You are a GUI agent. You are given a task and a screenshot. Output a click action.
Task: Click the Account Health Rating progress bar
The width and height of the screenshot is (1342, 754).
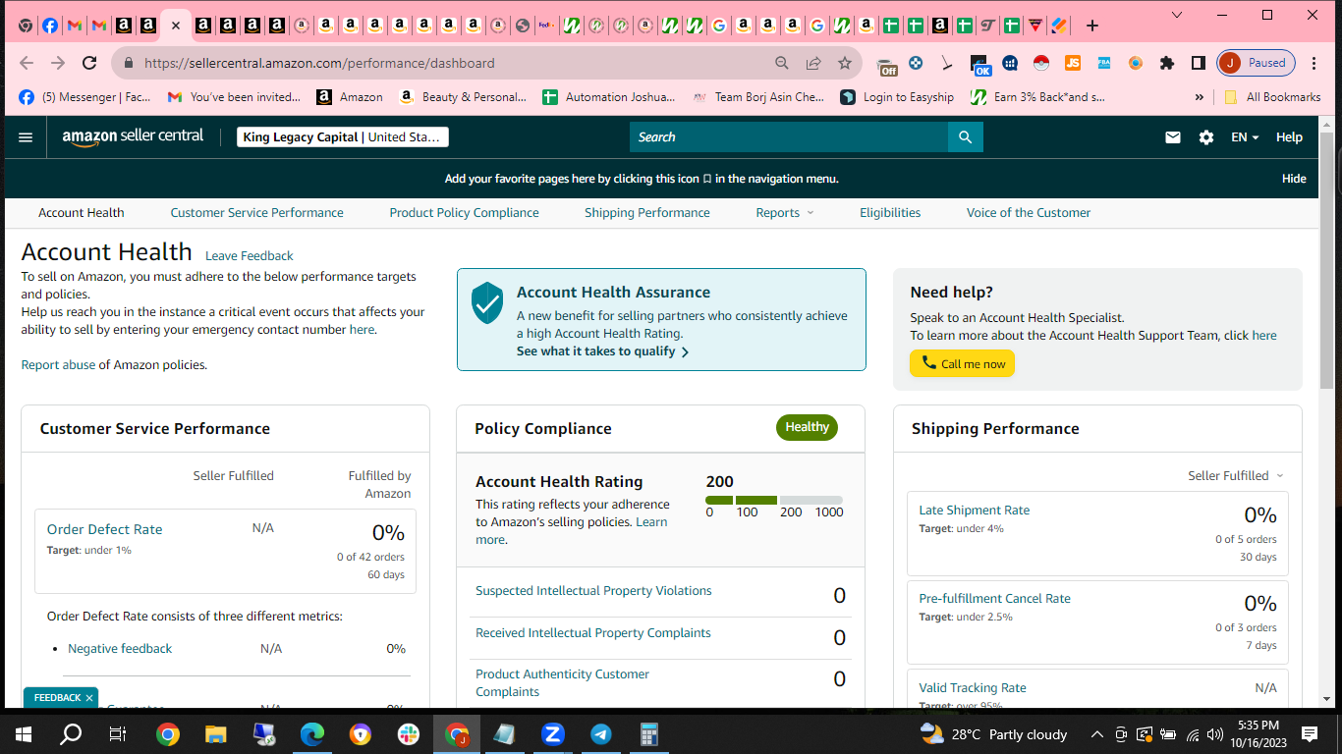pos(774,501)
